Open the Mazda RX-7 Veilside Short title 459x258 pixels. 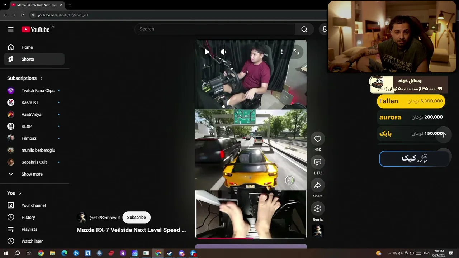pyautogui.click(x=131, y=230)
